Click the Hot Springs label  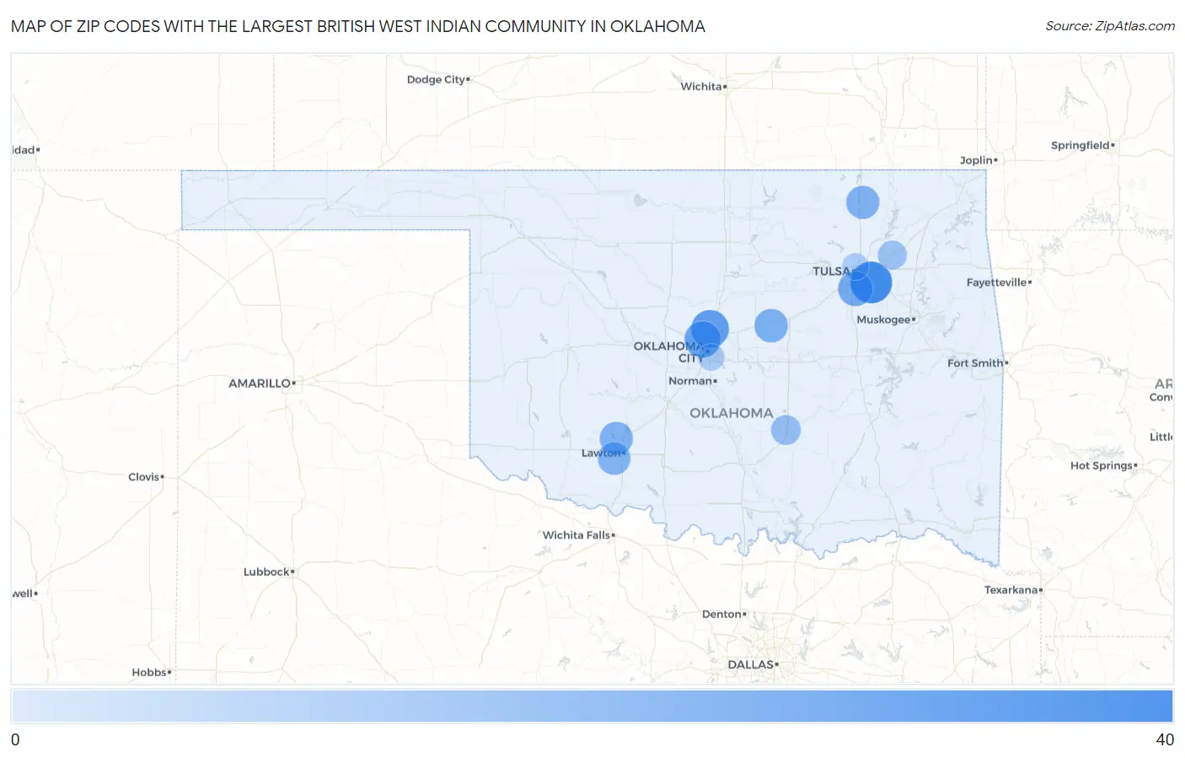coord(1103,465)
